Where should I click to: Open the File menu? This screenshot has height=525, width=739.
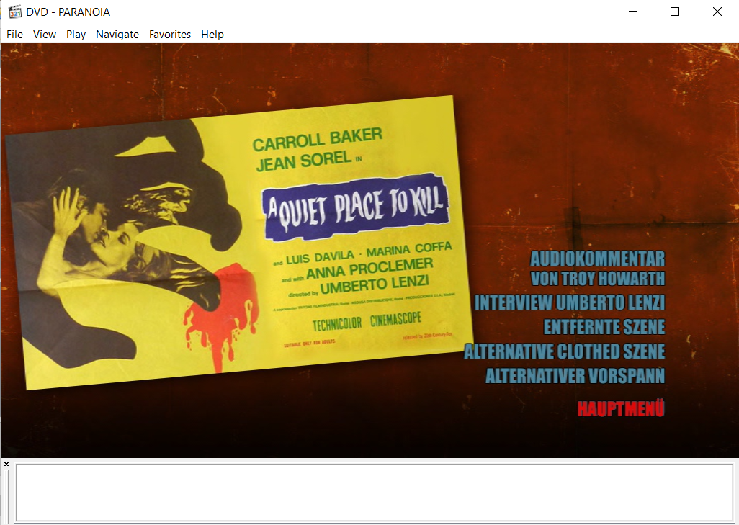[14, 35]
